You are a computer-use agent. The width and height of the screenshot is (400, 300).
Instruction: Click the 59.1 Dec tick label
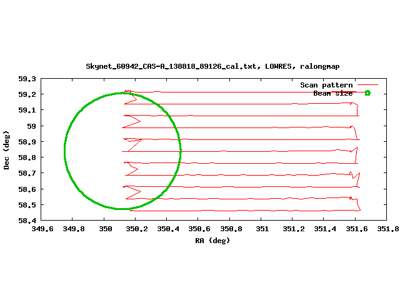(x=27, y=110)
